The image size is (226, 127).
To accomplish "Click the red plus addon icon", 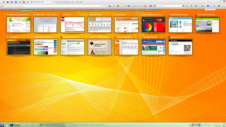I will (x=145, y=6).
